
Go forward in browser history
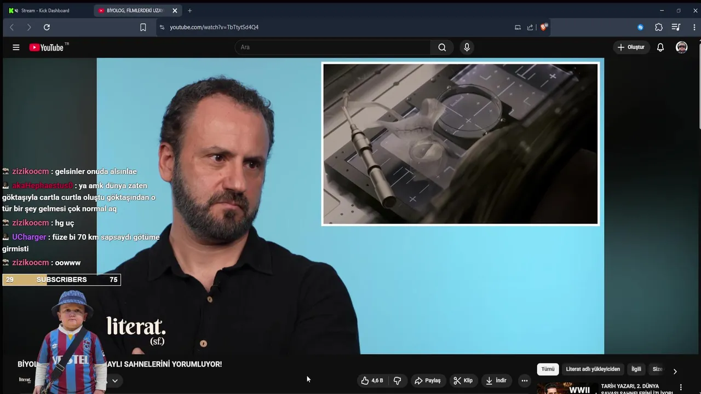click(x=29, y=27)
